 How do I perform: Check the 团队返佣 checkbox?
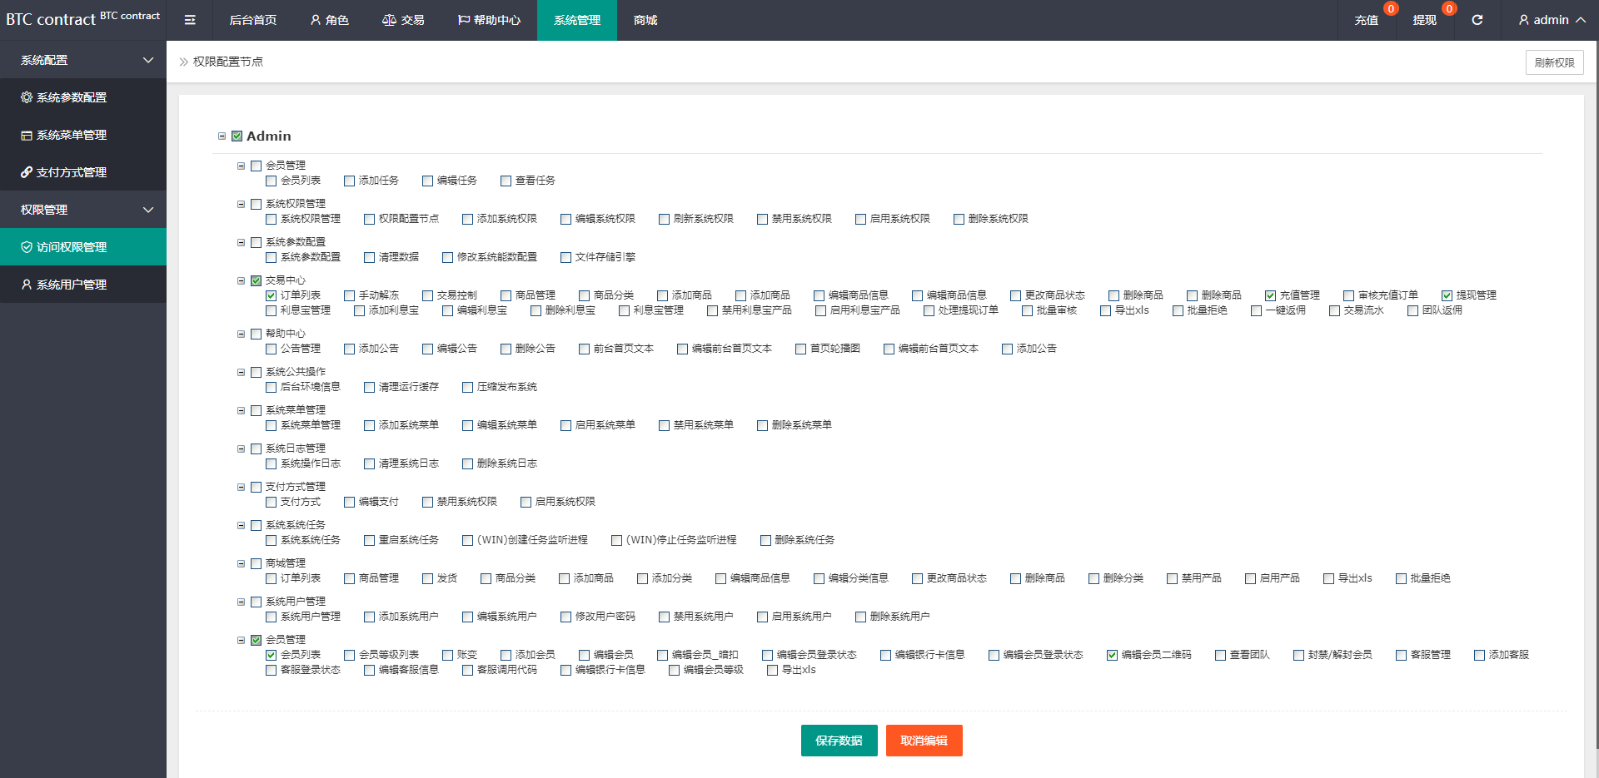(1412, 310)
